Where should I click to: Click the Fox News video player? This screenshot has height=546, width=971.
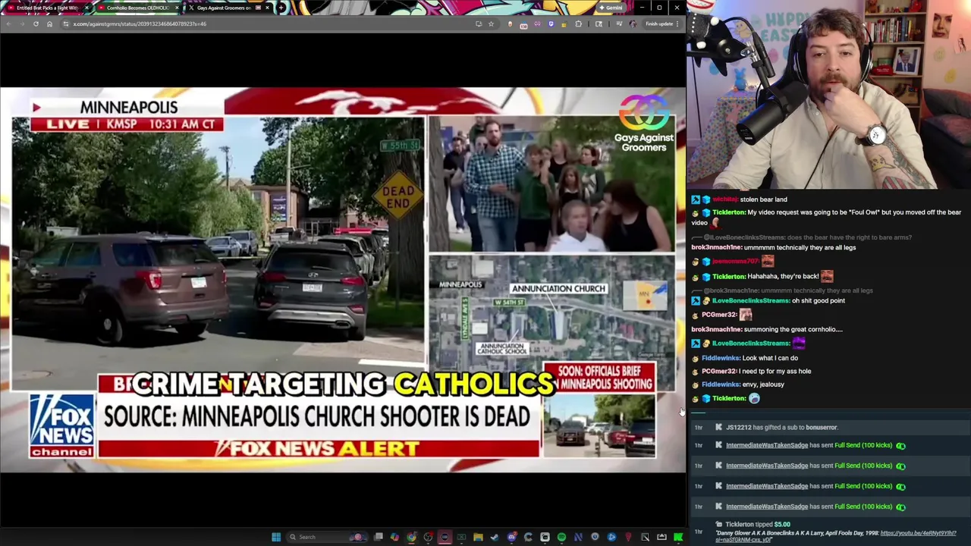click(x=342, y=279)
